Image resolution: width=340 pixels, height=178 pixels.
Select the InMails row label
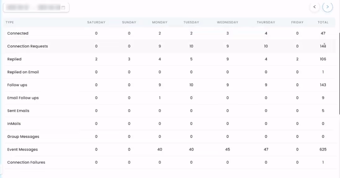tap(14, 124)
